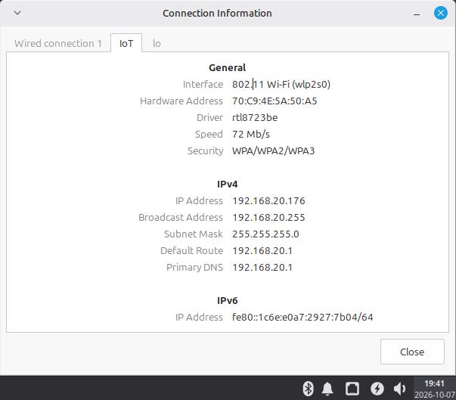Click the Driver label
Screen dimensions: 456x400
[x=209, y=117]
